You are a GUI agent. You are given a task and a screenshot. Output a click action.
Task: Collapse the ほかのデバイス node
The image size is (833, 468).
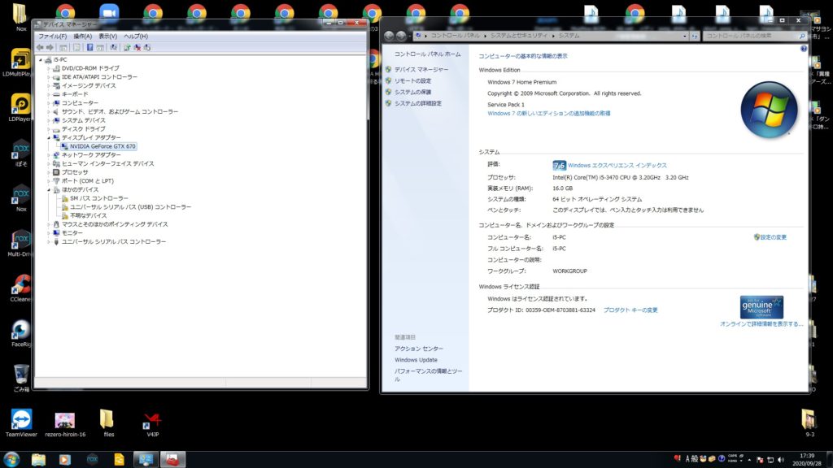[49, 189]
